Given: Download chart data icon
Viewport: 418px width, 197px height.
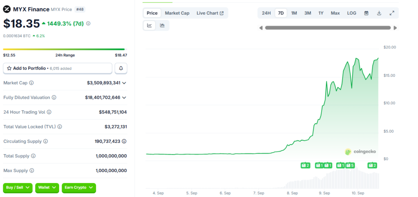Looking at the screenshot, I should 379,13.
